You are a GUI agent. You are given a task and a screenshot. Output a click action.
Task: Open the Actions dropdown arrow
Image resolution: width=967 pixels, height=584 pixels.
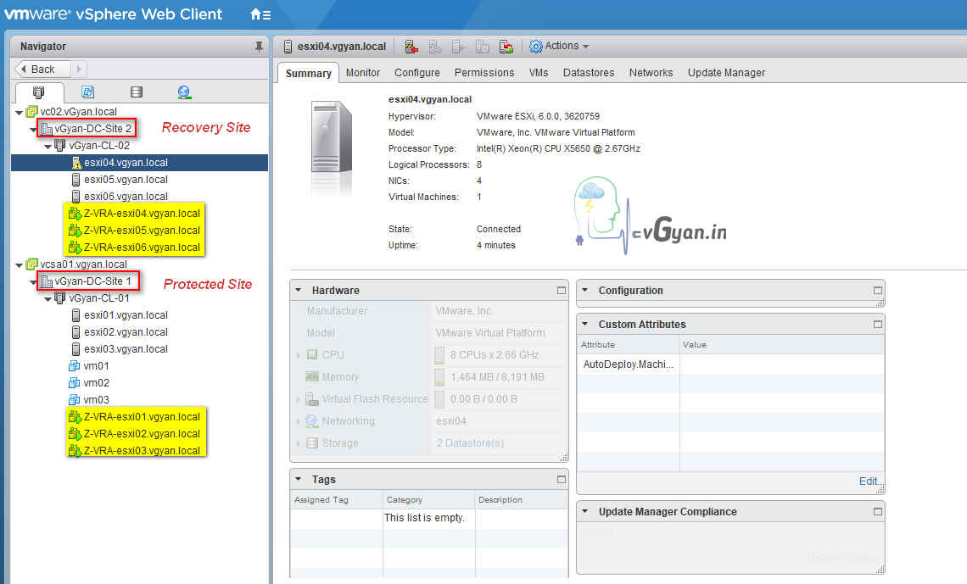point(585,47)
